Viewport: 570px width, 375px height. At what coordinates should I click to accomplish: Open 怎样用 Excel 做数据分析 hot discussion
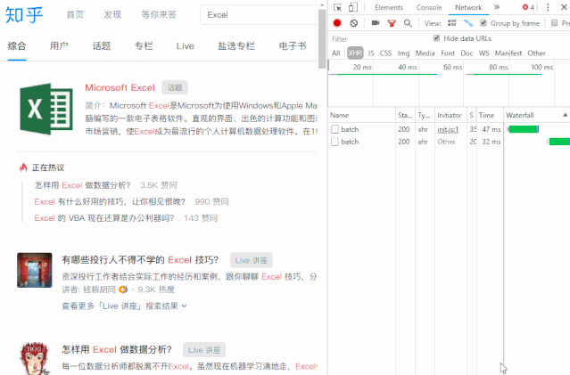[83, 185]
